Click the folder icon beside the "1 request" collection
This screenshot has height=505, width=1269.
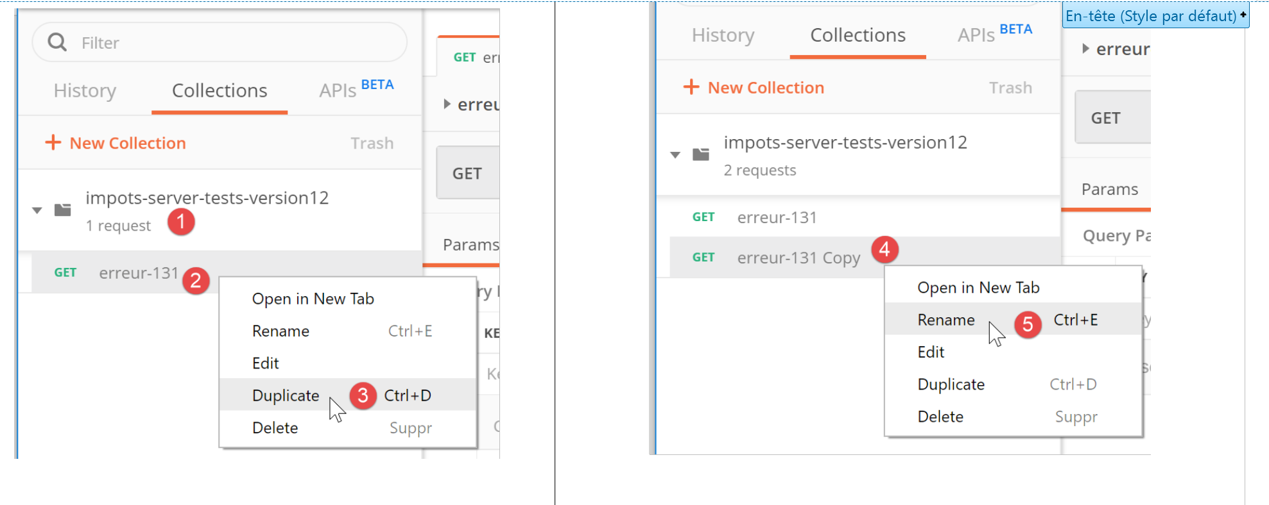63,210
